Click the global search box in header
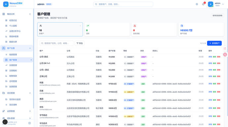Viewport: 228px width, 127px height. (x=123, y=4)
